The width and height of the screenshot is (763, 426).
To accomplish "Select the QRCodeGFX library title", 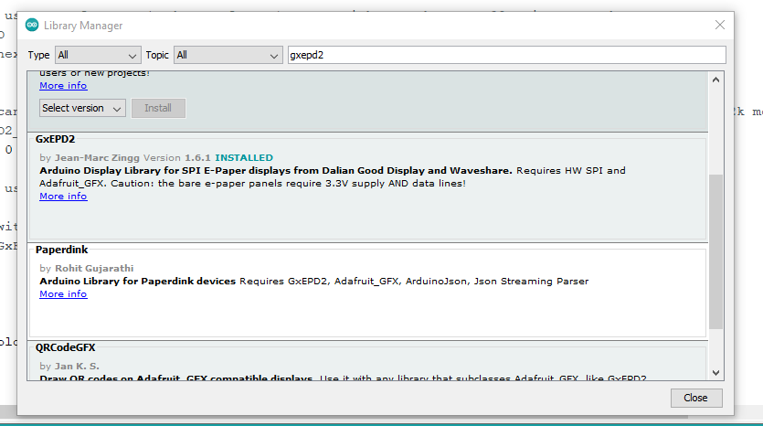I will point(65,347).
